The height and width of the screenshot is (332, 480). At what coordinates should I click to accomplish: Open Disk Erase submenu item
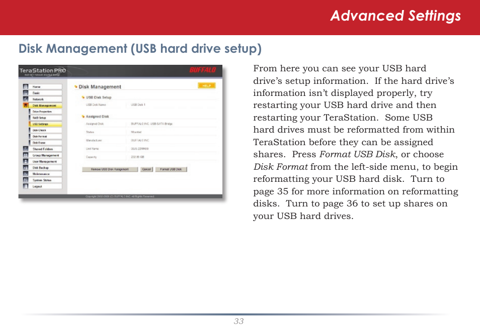tap(46, 143)
